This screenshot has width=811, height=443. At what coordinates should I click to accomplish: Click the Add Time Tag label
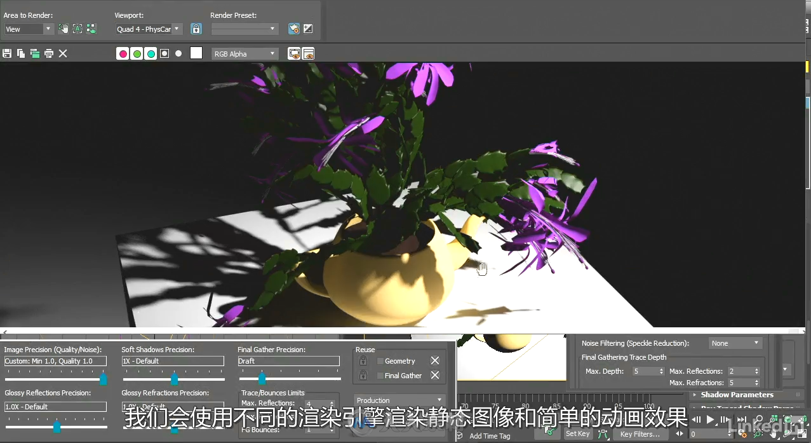tap(490, 436)
